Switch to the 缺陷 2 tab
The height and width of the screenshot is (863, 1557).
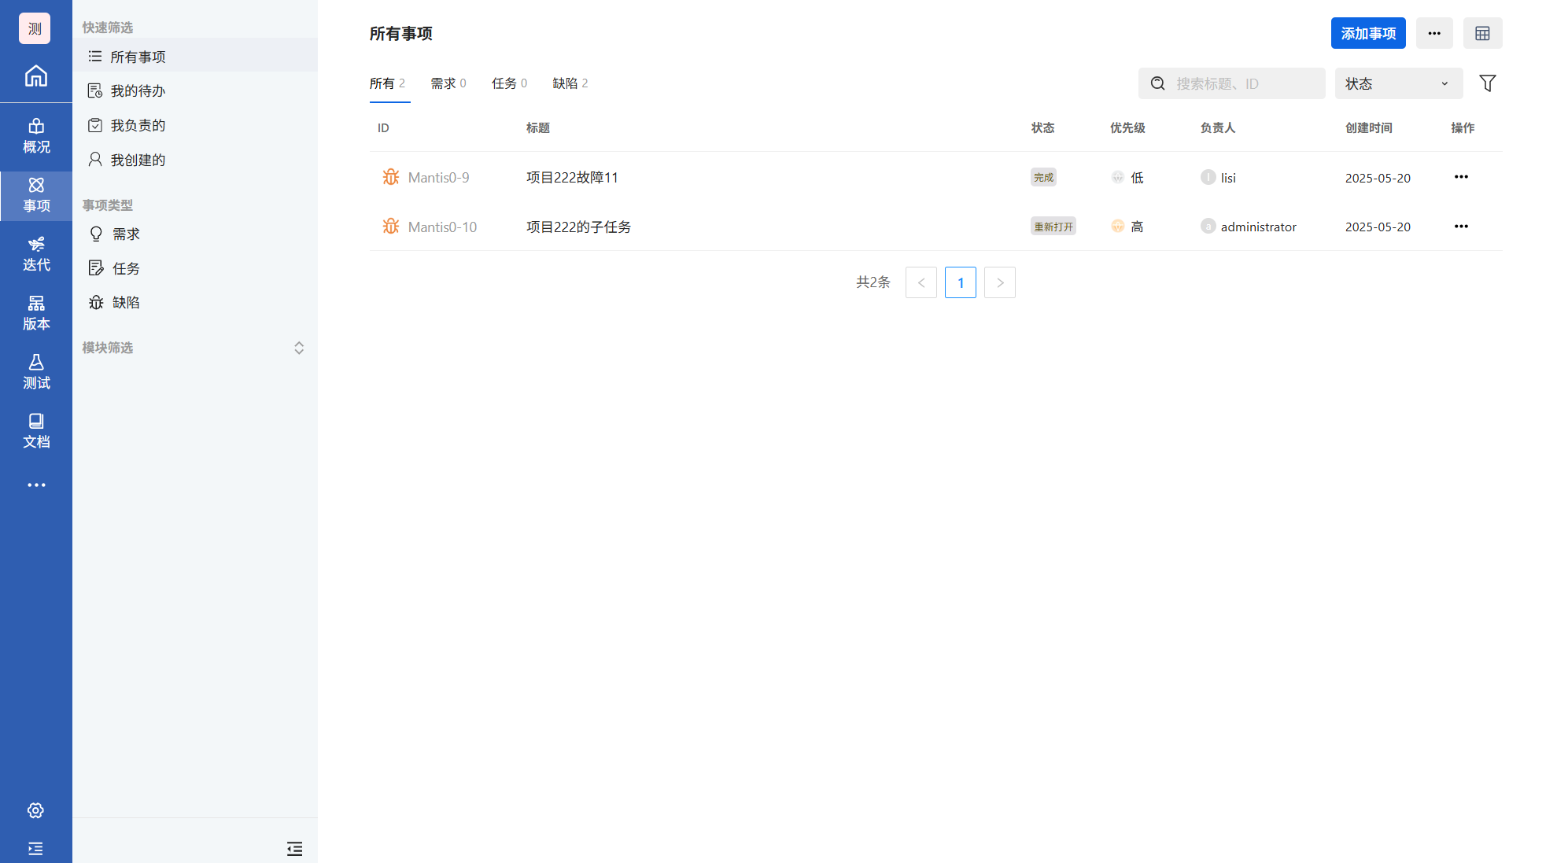point(570,83)
